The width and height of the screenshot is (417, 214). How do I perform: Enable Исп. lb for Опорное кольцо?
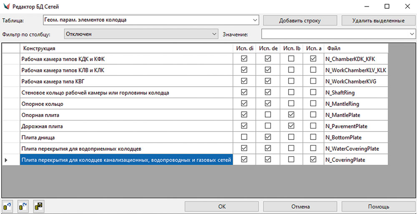pos(291,104)
